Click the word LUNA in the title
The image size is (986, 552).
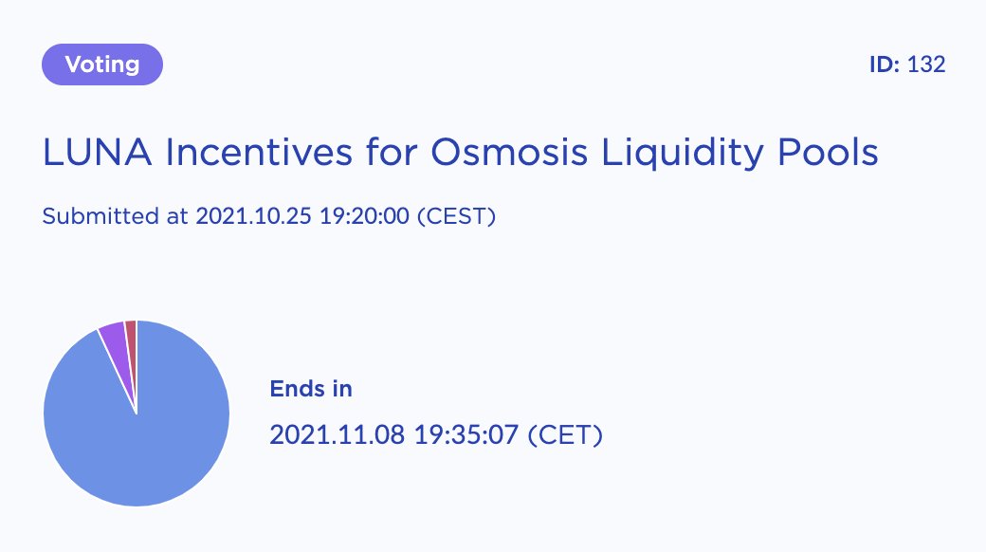point(97,153)
